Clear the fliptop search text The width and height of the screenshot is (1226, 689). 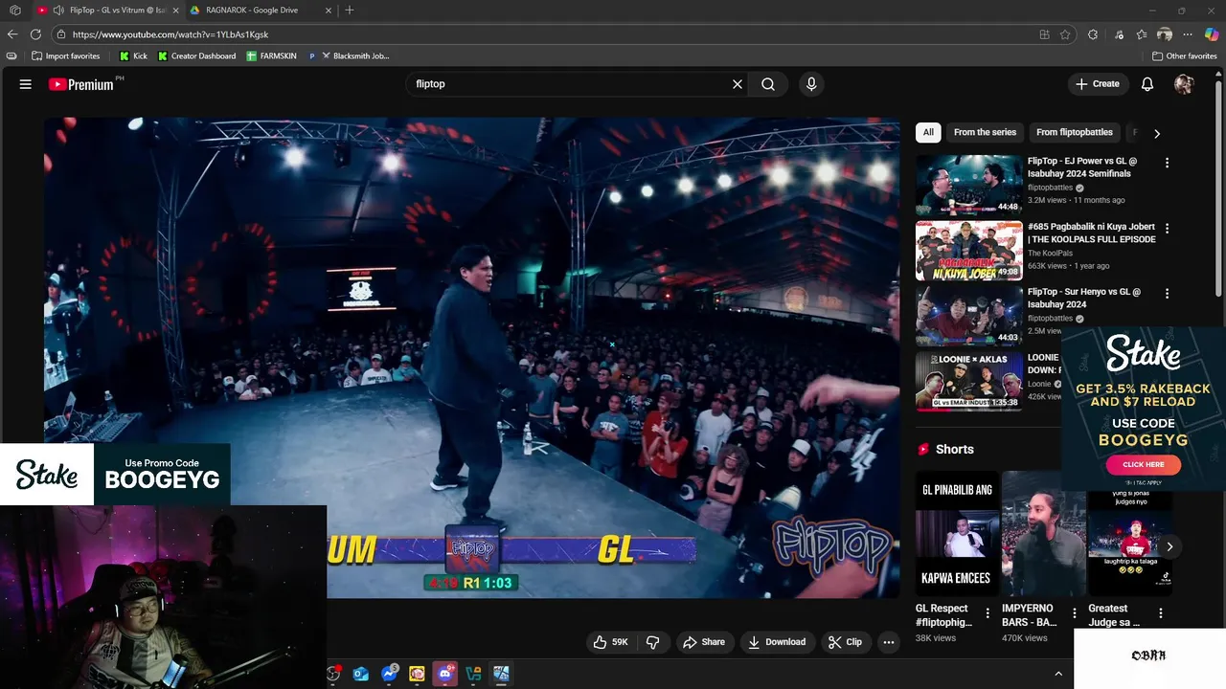738,84
